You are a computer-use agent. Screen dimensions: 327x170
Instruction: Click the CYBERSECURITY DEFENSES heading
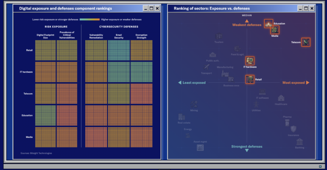coord(119,27)
